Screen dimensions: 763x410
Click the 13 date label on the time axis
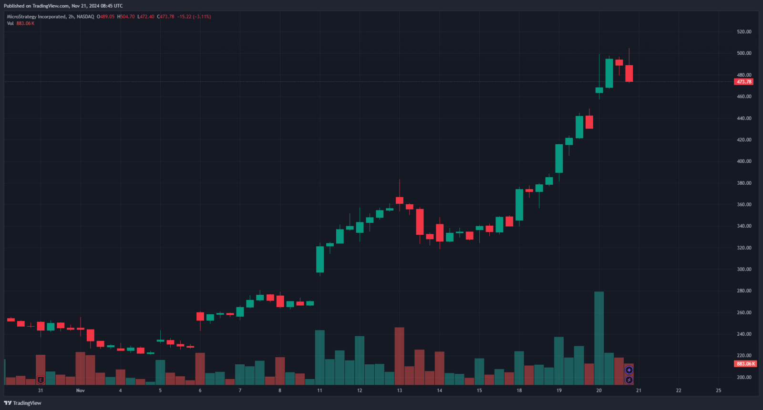point(399,390)
